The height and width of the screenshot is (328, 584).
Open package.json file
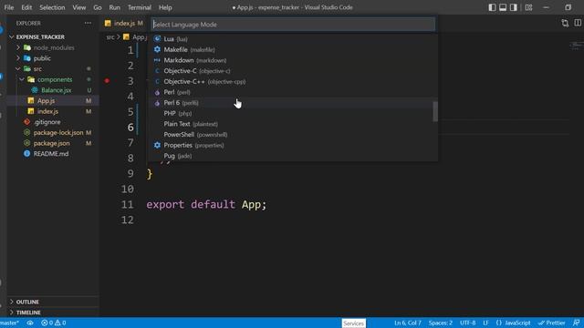tap(51, 143)
